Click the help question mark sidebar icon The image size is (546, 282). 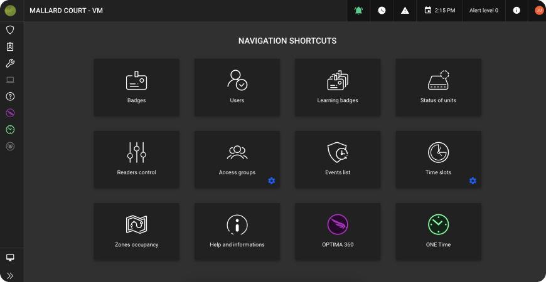click(x=10, y=97)
